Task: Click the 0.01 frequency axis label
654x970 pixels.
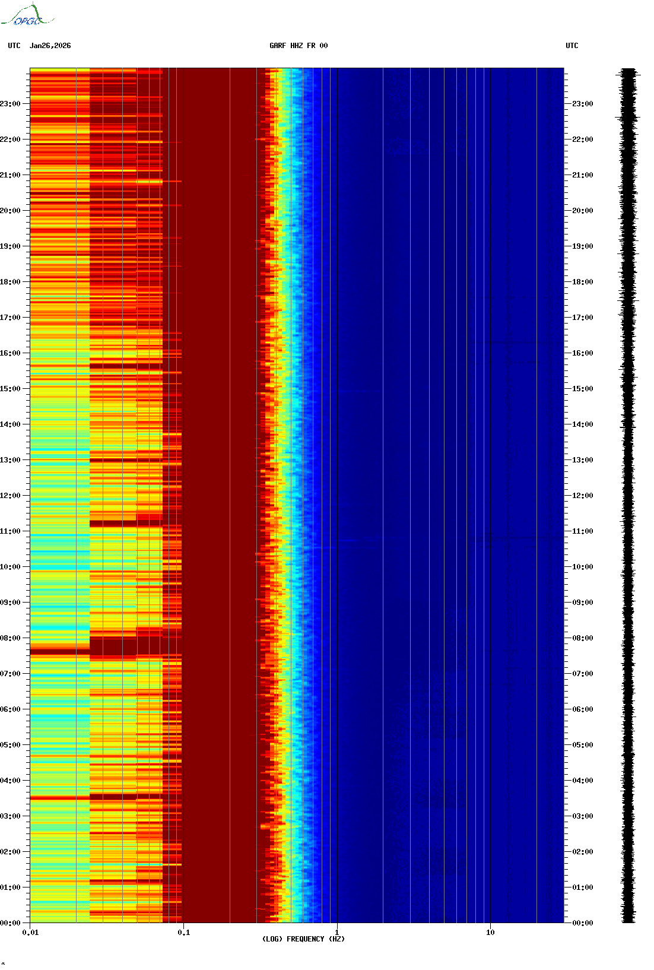Action: coord(30,933)
